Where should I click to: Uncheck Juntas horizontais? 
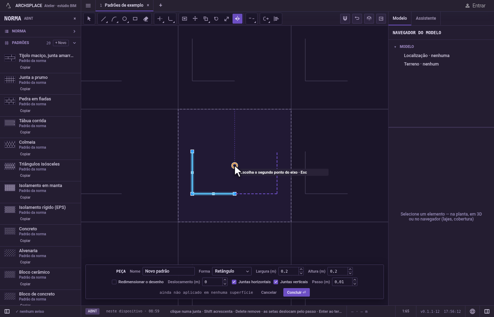click(234, 282)
